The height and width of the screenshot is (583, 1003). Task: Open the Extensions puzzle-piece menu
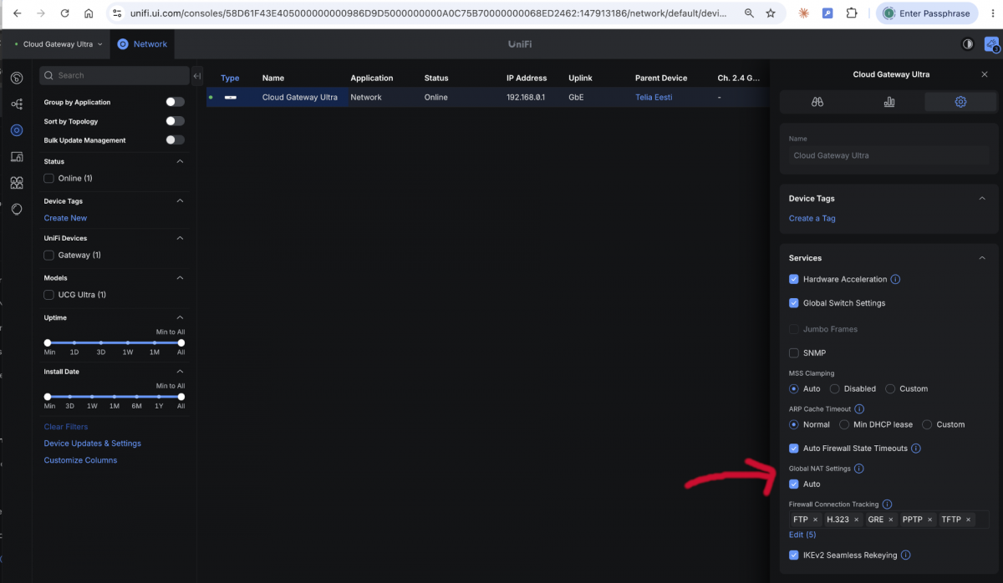[x=852, y=13]
